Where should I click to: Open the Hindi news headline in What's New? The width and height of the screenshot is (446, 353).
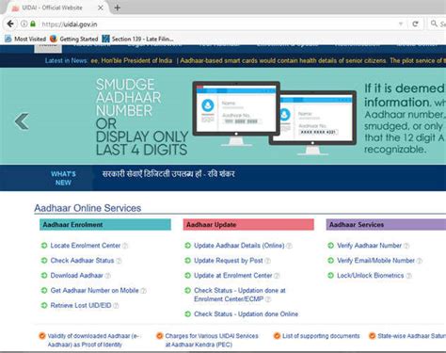click(x=168, y=173)
